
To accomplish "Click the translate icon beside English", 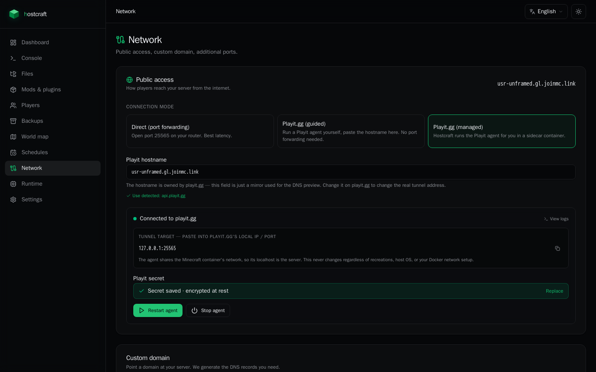I will click(532, 12).
